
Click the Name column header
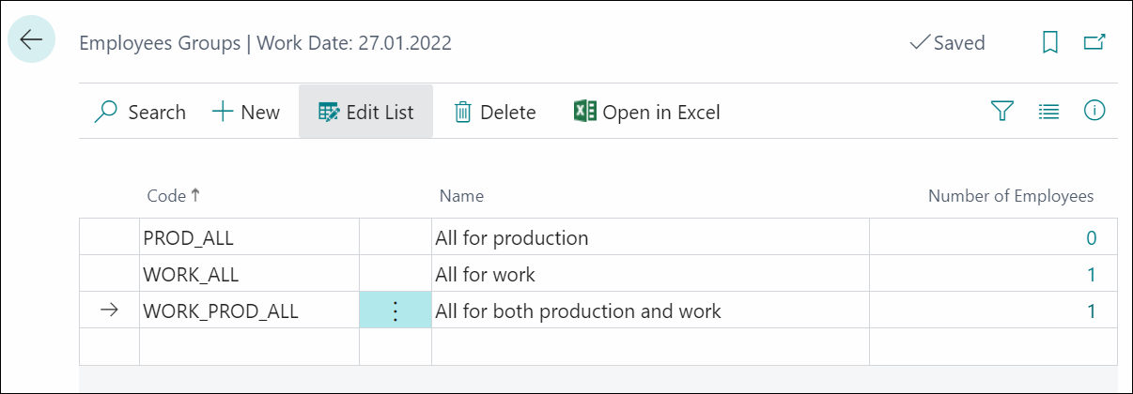(461, 196)
